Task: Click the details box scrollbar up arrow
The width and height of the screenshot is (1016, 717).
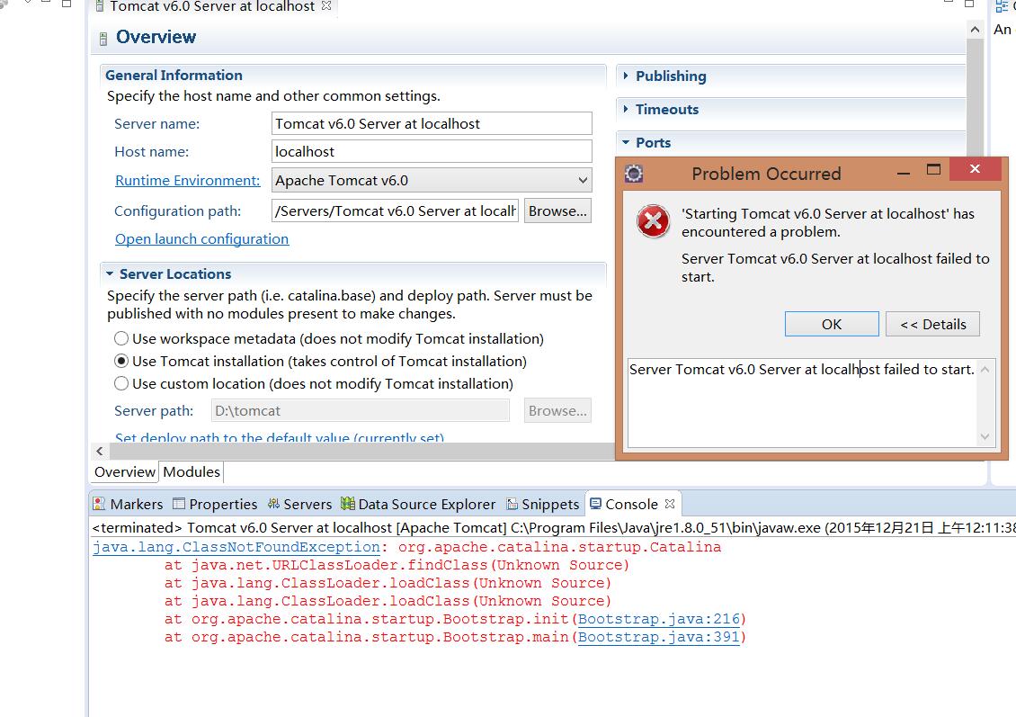Action: point(985,370)
